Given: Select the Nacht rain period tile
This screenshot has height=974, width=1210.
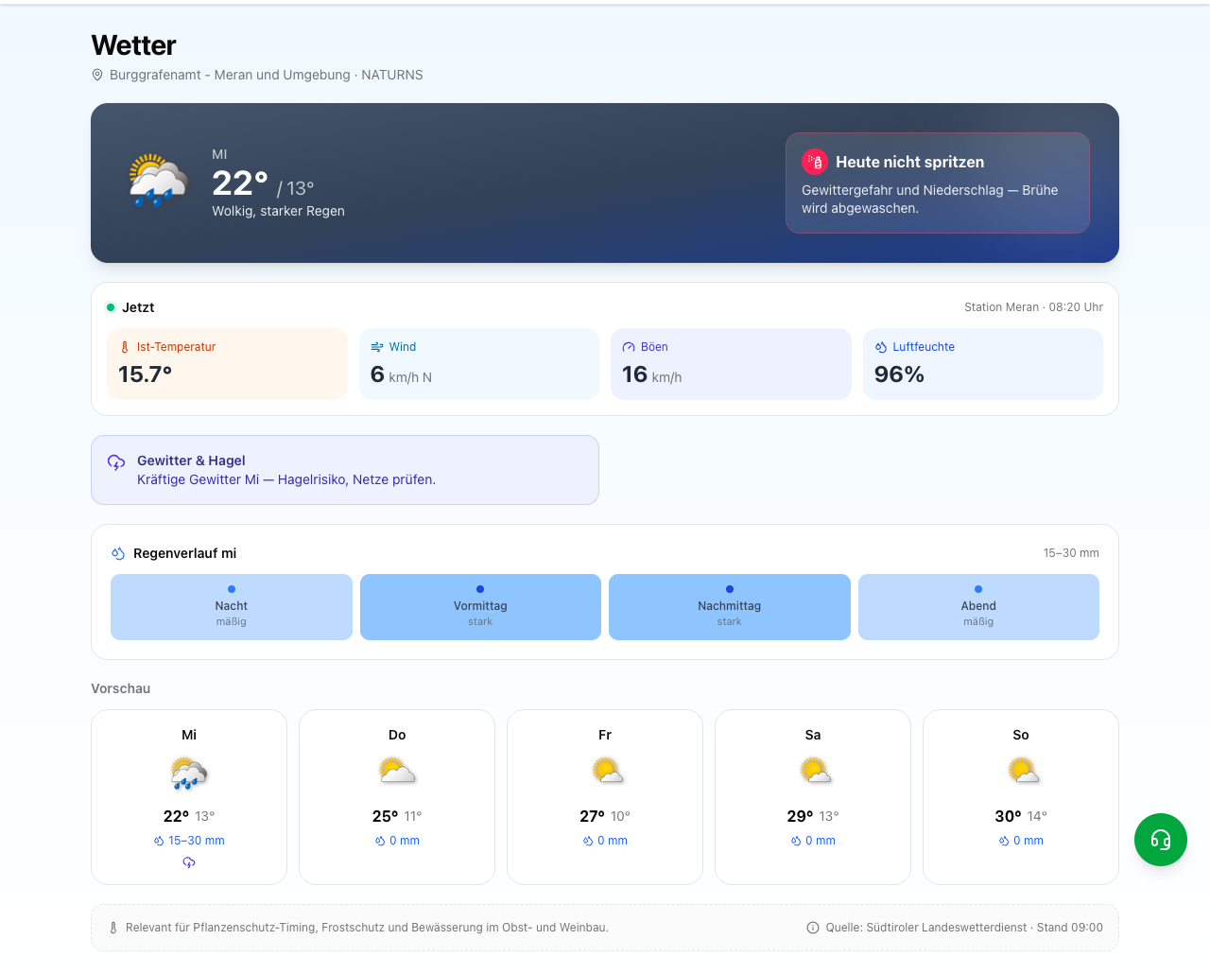Looking at the screenshot, I should [232, 607].
